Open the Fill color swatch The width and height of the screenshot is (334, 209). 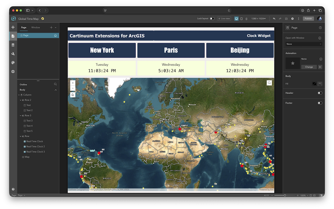(314, 84)
